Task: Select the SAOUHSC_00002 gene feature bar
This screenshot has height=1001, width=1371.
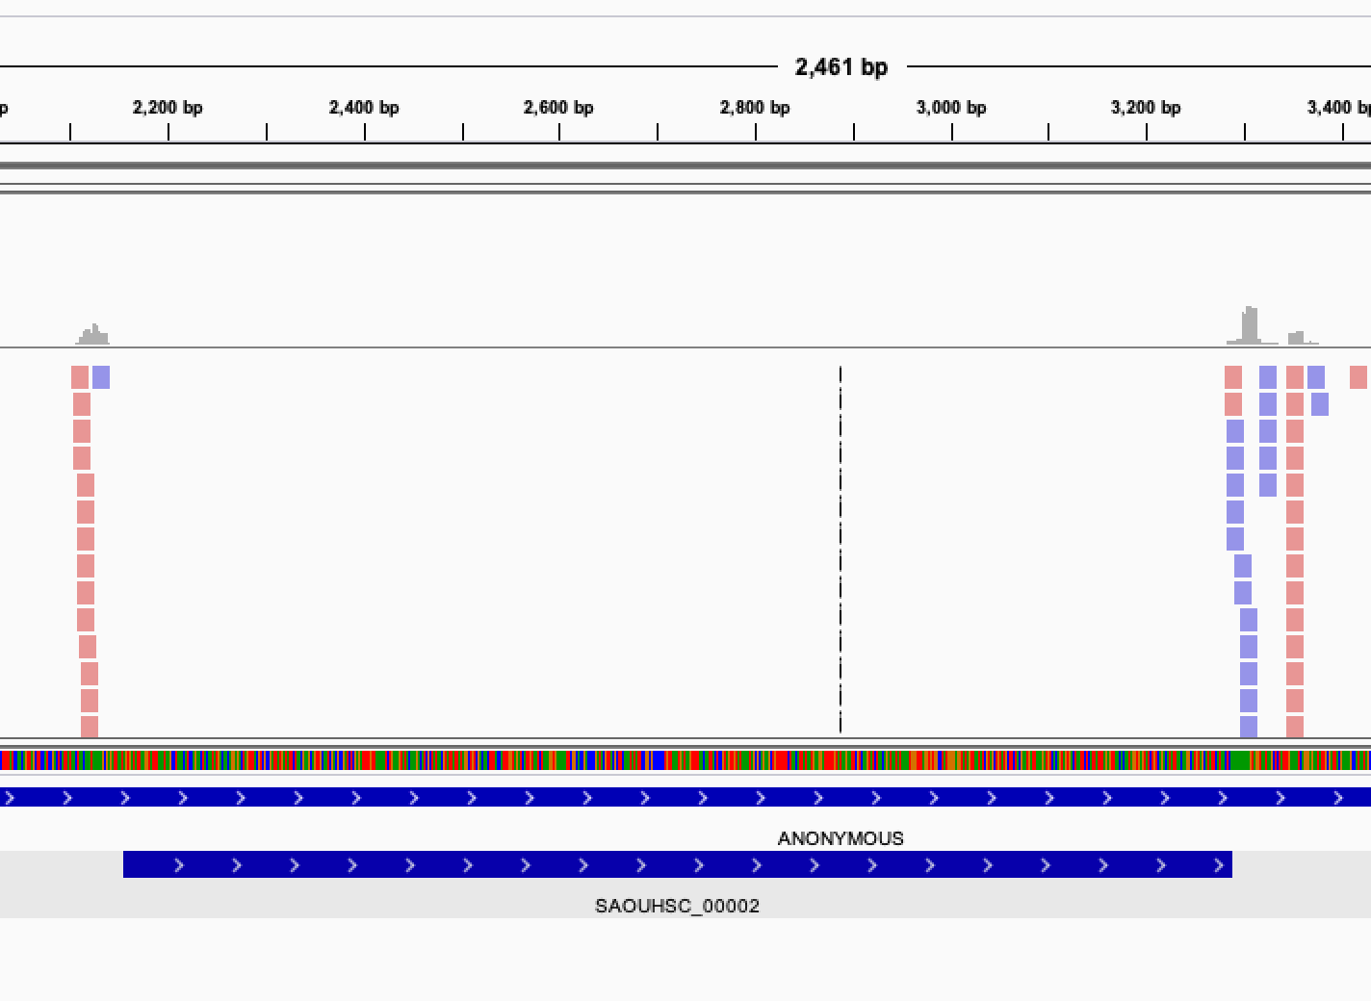Action: tap(678, 864)
